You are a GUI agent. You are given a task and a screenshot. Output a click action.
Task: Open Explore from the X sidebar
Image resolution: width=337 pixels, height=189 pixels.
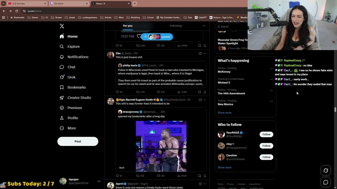click(x=70, y=46)
